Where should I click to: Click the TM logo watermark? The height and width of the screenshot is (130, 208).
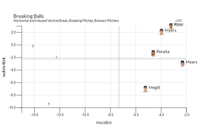pyautogui.click(x=179, y=21)
